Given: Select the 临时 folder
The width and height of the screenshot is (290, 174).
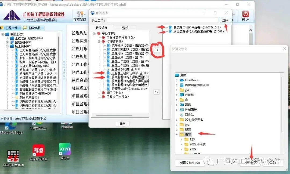Looking at the screenshot, I should click(x=186, y=135).
